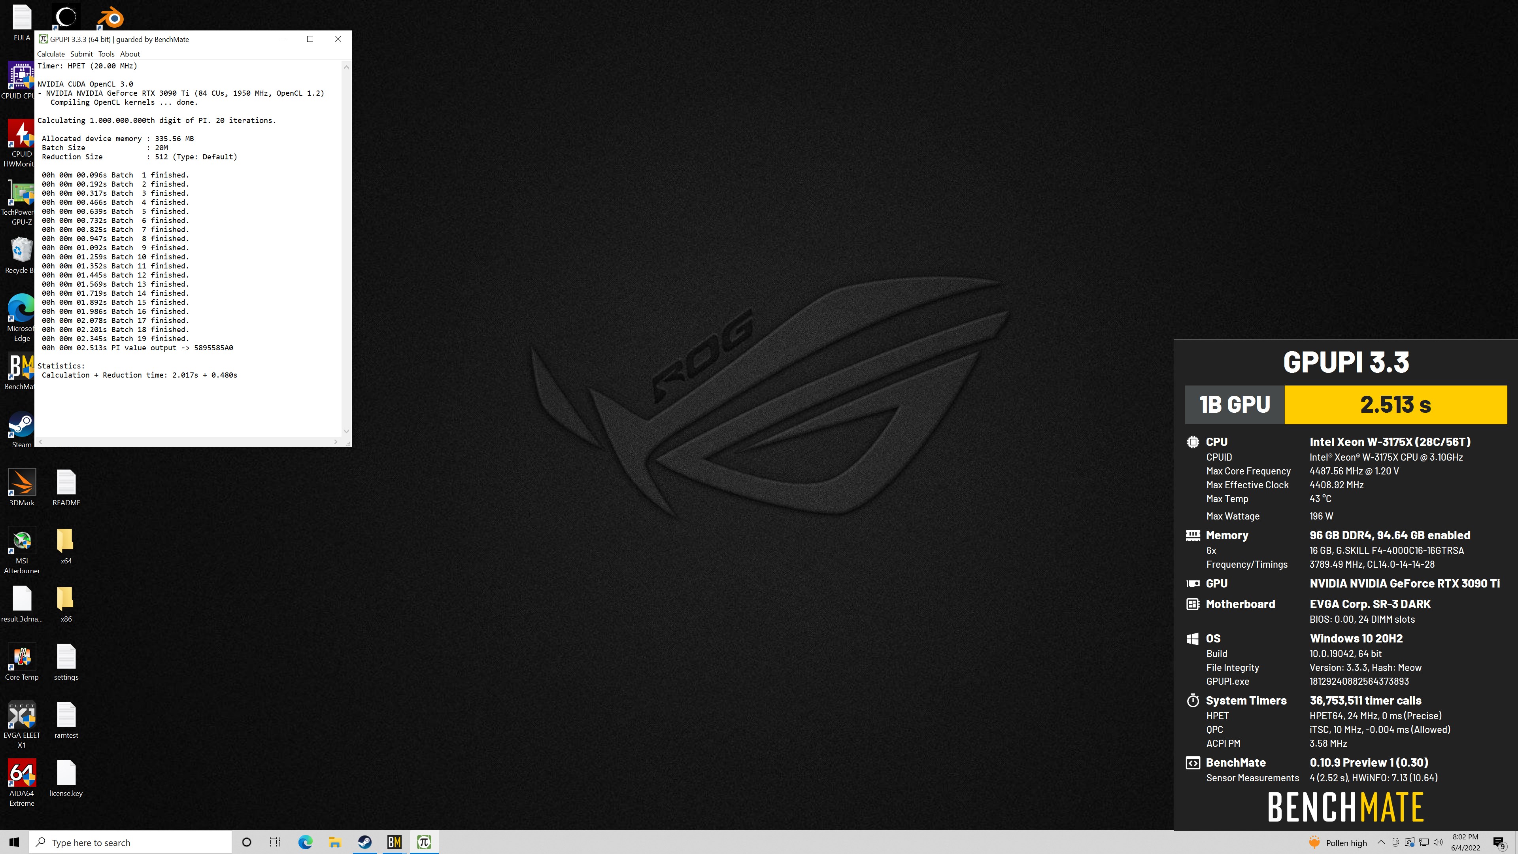Click the GPUPI pi icon in title bar

(43, 39)
